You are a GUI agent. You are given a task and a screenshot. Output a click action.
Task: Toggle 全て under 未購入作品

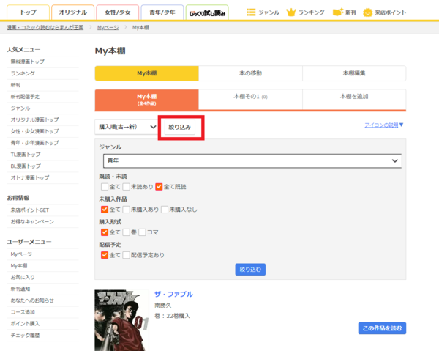tap(105, 210)
